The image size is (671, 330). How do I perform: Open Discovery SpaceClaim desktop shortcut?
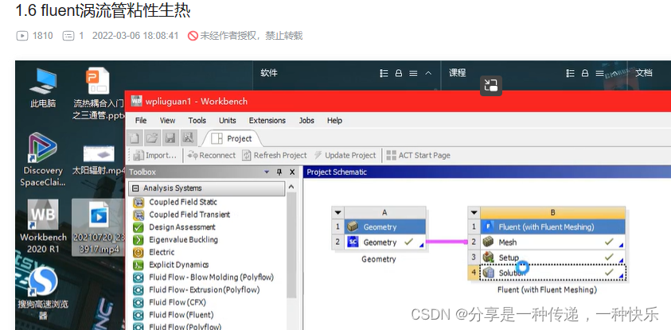point(43,160)
